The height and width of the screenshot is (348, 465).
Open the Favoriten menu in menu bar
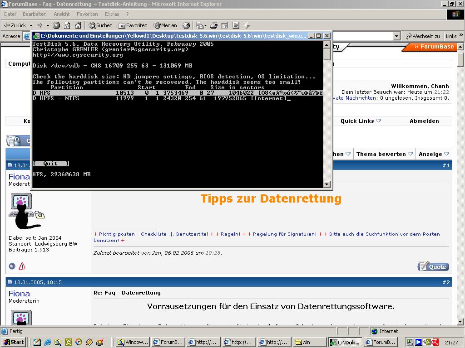coord(87,14)
